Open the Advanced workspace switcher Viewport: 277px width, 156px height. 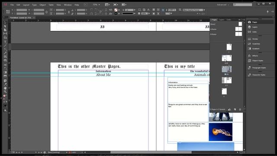tap(223, 5)
